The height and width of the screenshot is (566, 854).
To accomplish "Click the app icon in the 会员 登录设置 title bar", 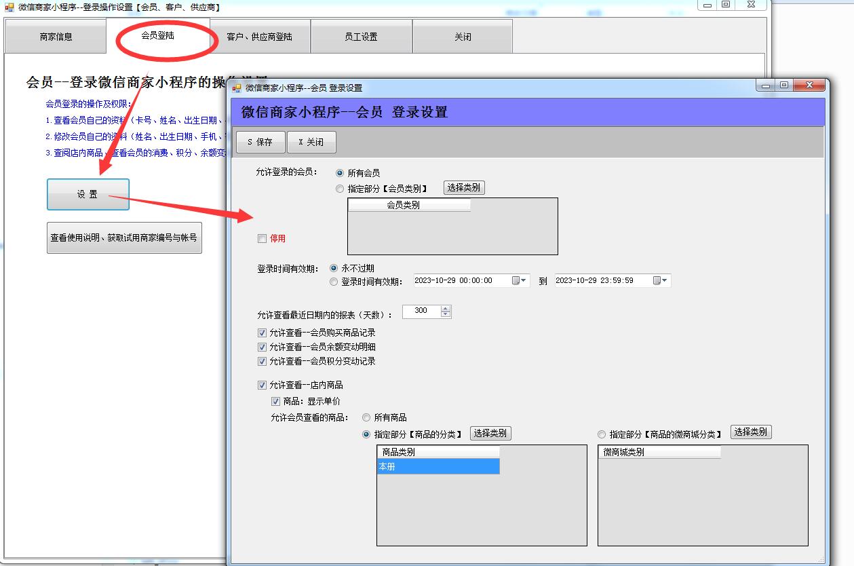I will 237,88.
